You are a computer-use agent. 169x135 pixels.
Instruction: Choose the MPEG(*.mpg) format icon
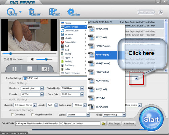(91, 46)
